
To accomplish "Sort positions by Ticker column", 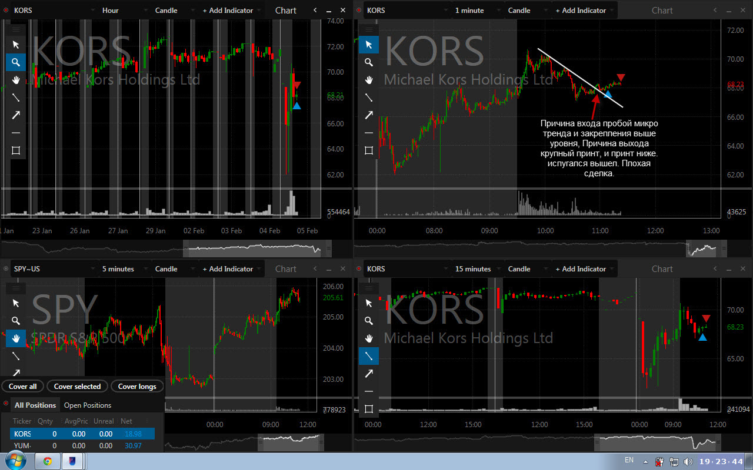I will [22, 421].
